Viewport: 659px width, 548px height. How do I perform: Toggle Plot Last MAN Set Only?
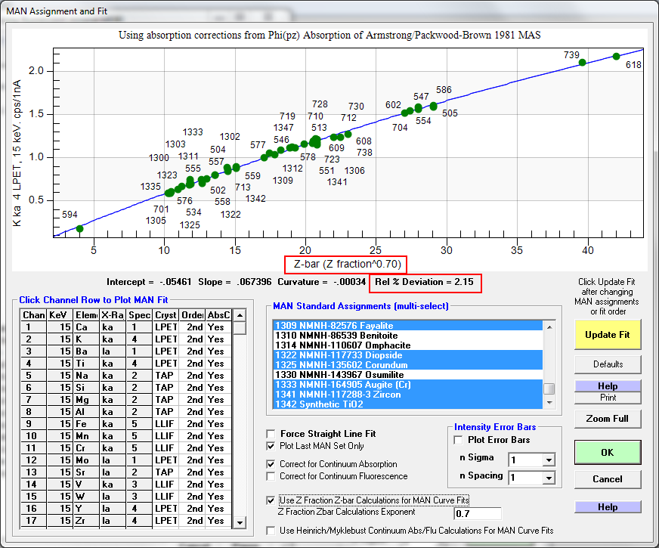click(x=271, y=446)
